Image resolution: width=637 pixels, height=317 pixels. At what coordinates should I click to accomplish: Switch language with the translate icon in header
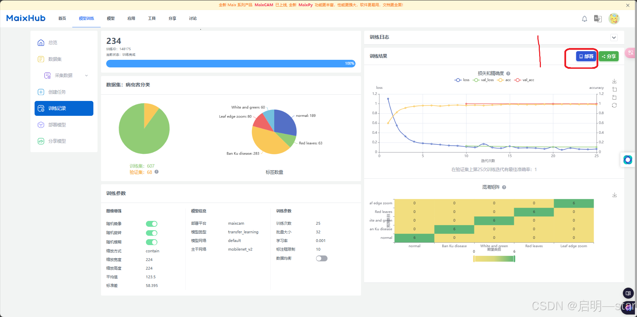pos(598,19)
